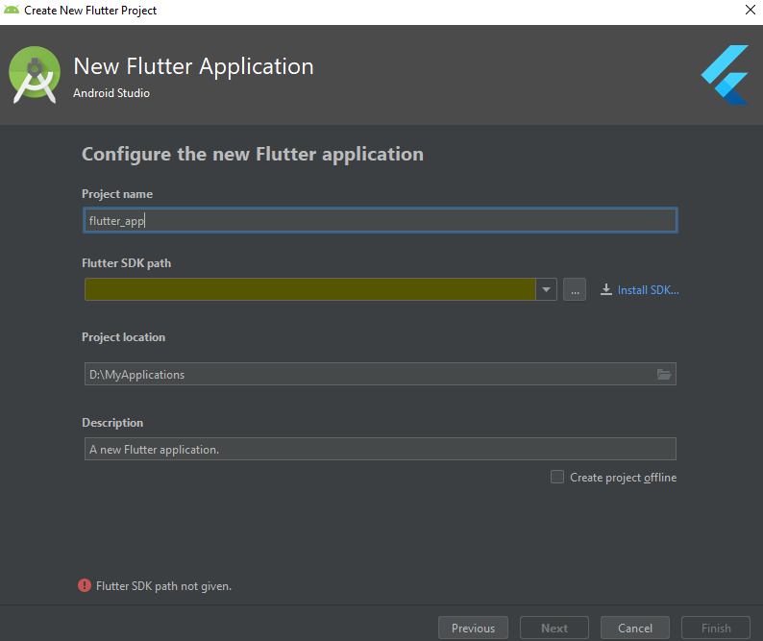Click the Next button

coord(554,628)
